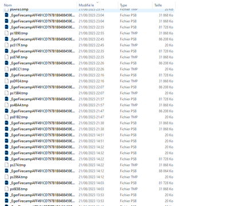This screenshot has height=206, width=229.
Task: Click the PSB icon of the 22:45 file
Action: 7,39
